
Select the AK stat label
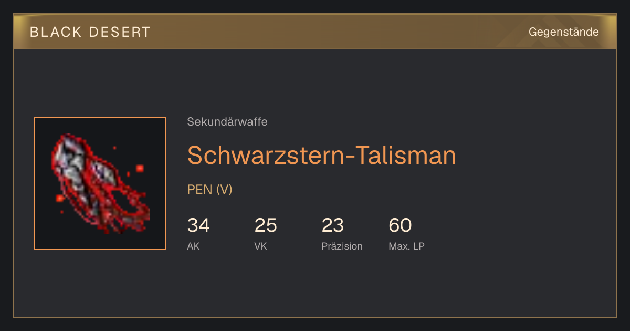coord(193,246)
